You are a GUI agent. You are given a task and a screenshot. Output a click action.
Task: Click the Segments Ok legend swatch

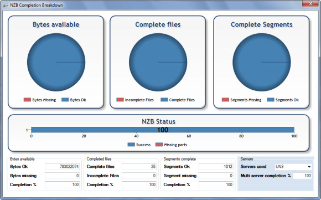pyautogui.click(x=271, y=100)
